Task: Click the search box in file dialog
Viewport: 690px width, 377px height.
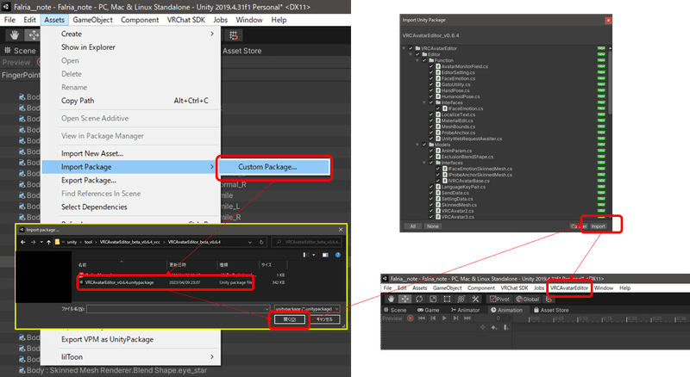Action: click(307, 242)
